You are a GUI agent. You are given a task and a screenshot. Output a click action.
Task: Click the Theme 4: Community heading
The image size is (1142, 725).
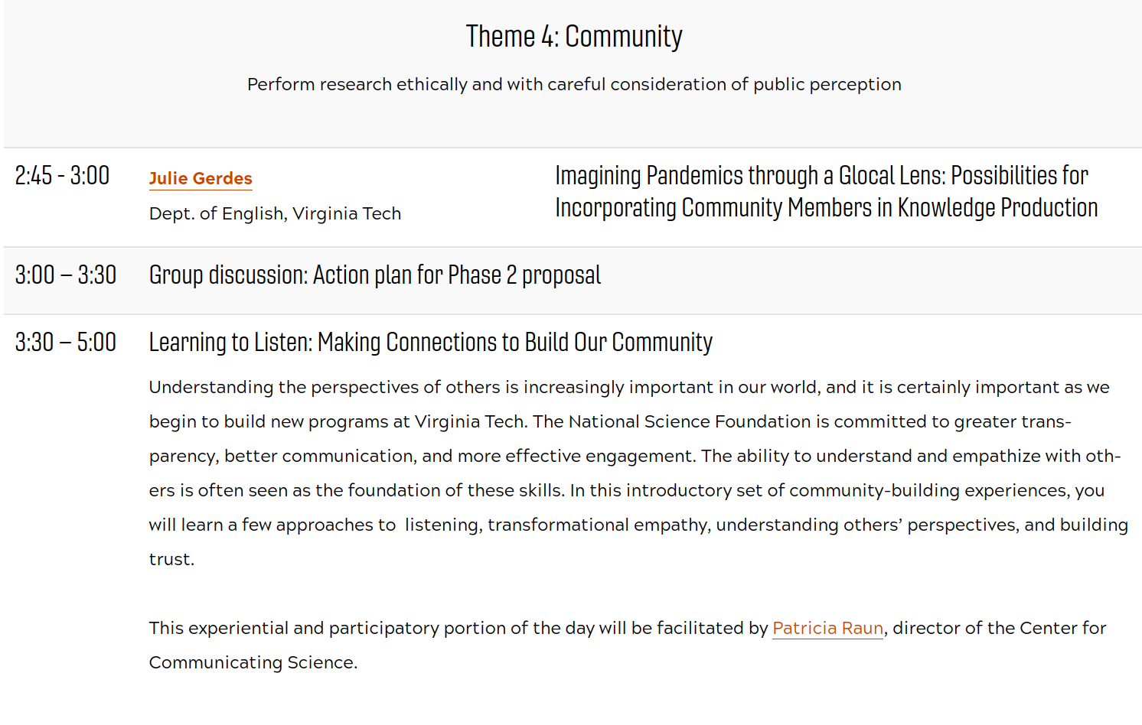574,37
